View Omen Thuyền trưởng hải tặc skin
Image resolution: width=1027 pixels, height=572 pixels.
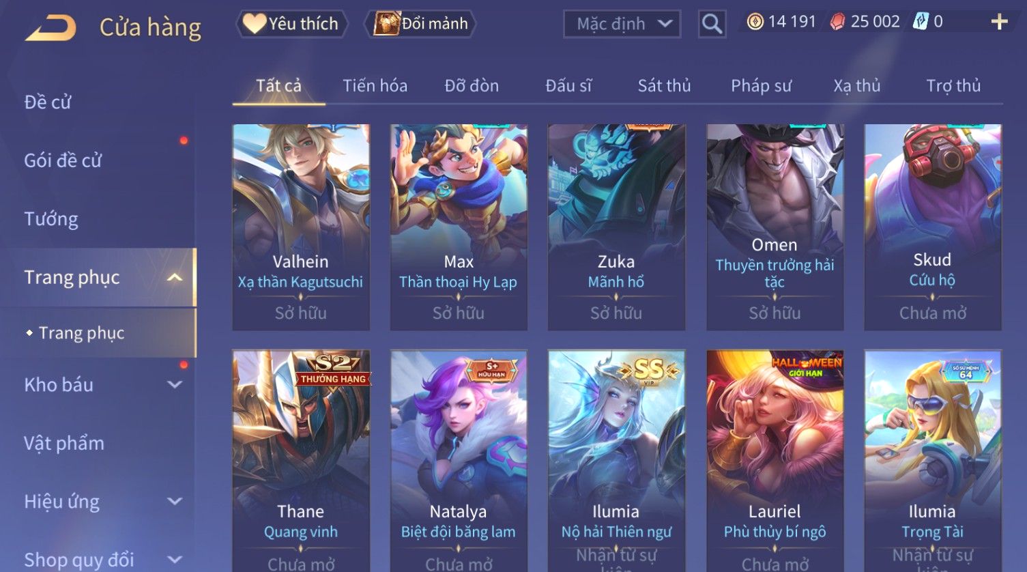(775, 227)
